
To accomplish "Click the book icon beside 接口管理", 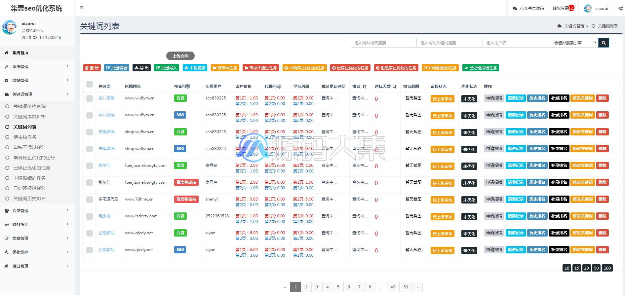I will click(7, 266).
